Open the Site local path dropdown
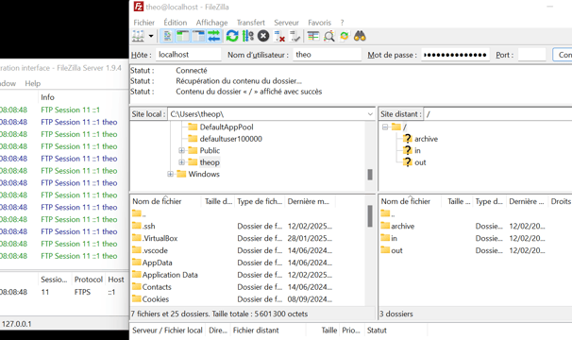The image size is (572, 340). [370, 114]
